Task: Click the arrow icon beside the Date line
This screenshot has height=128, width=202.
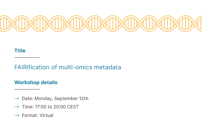Action: (17, 99)
